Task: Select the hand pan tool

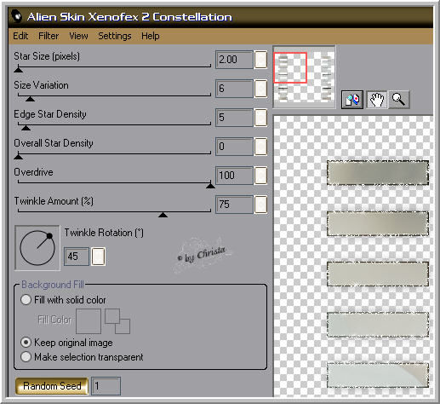Action: (x=377, y=100)
